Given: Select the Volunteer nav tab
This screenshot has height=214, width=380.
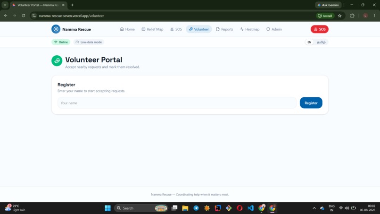Looking at the screenshot, I should tap(199, 29).
